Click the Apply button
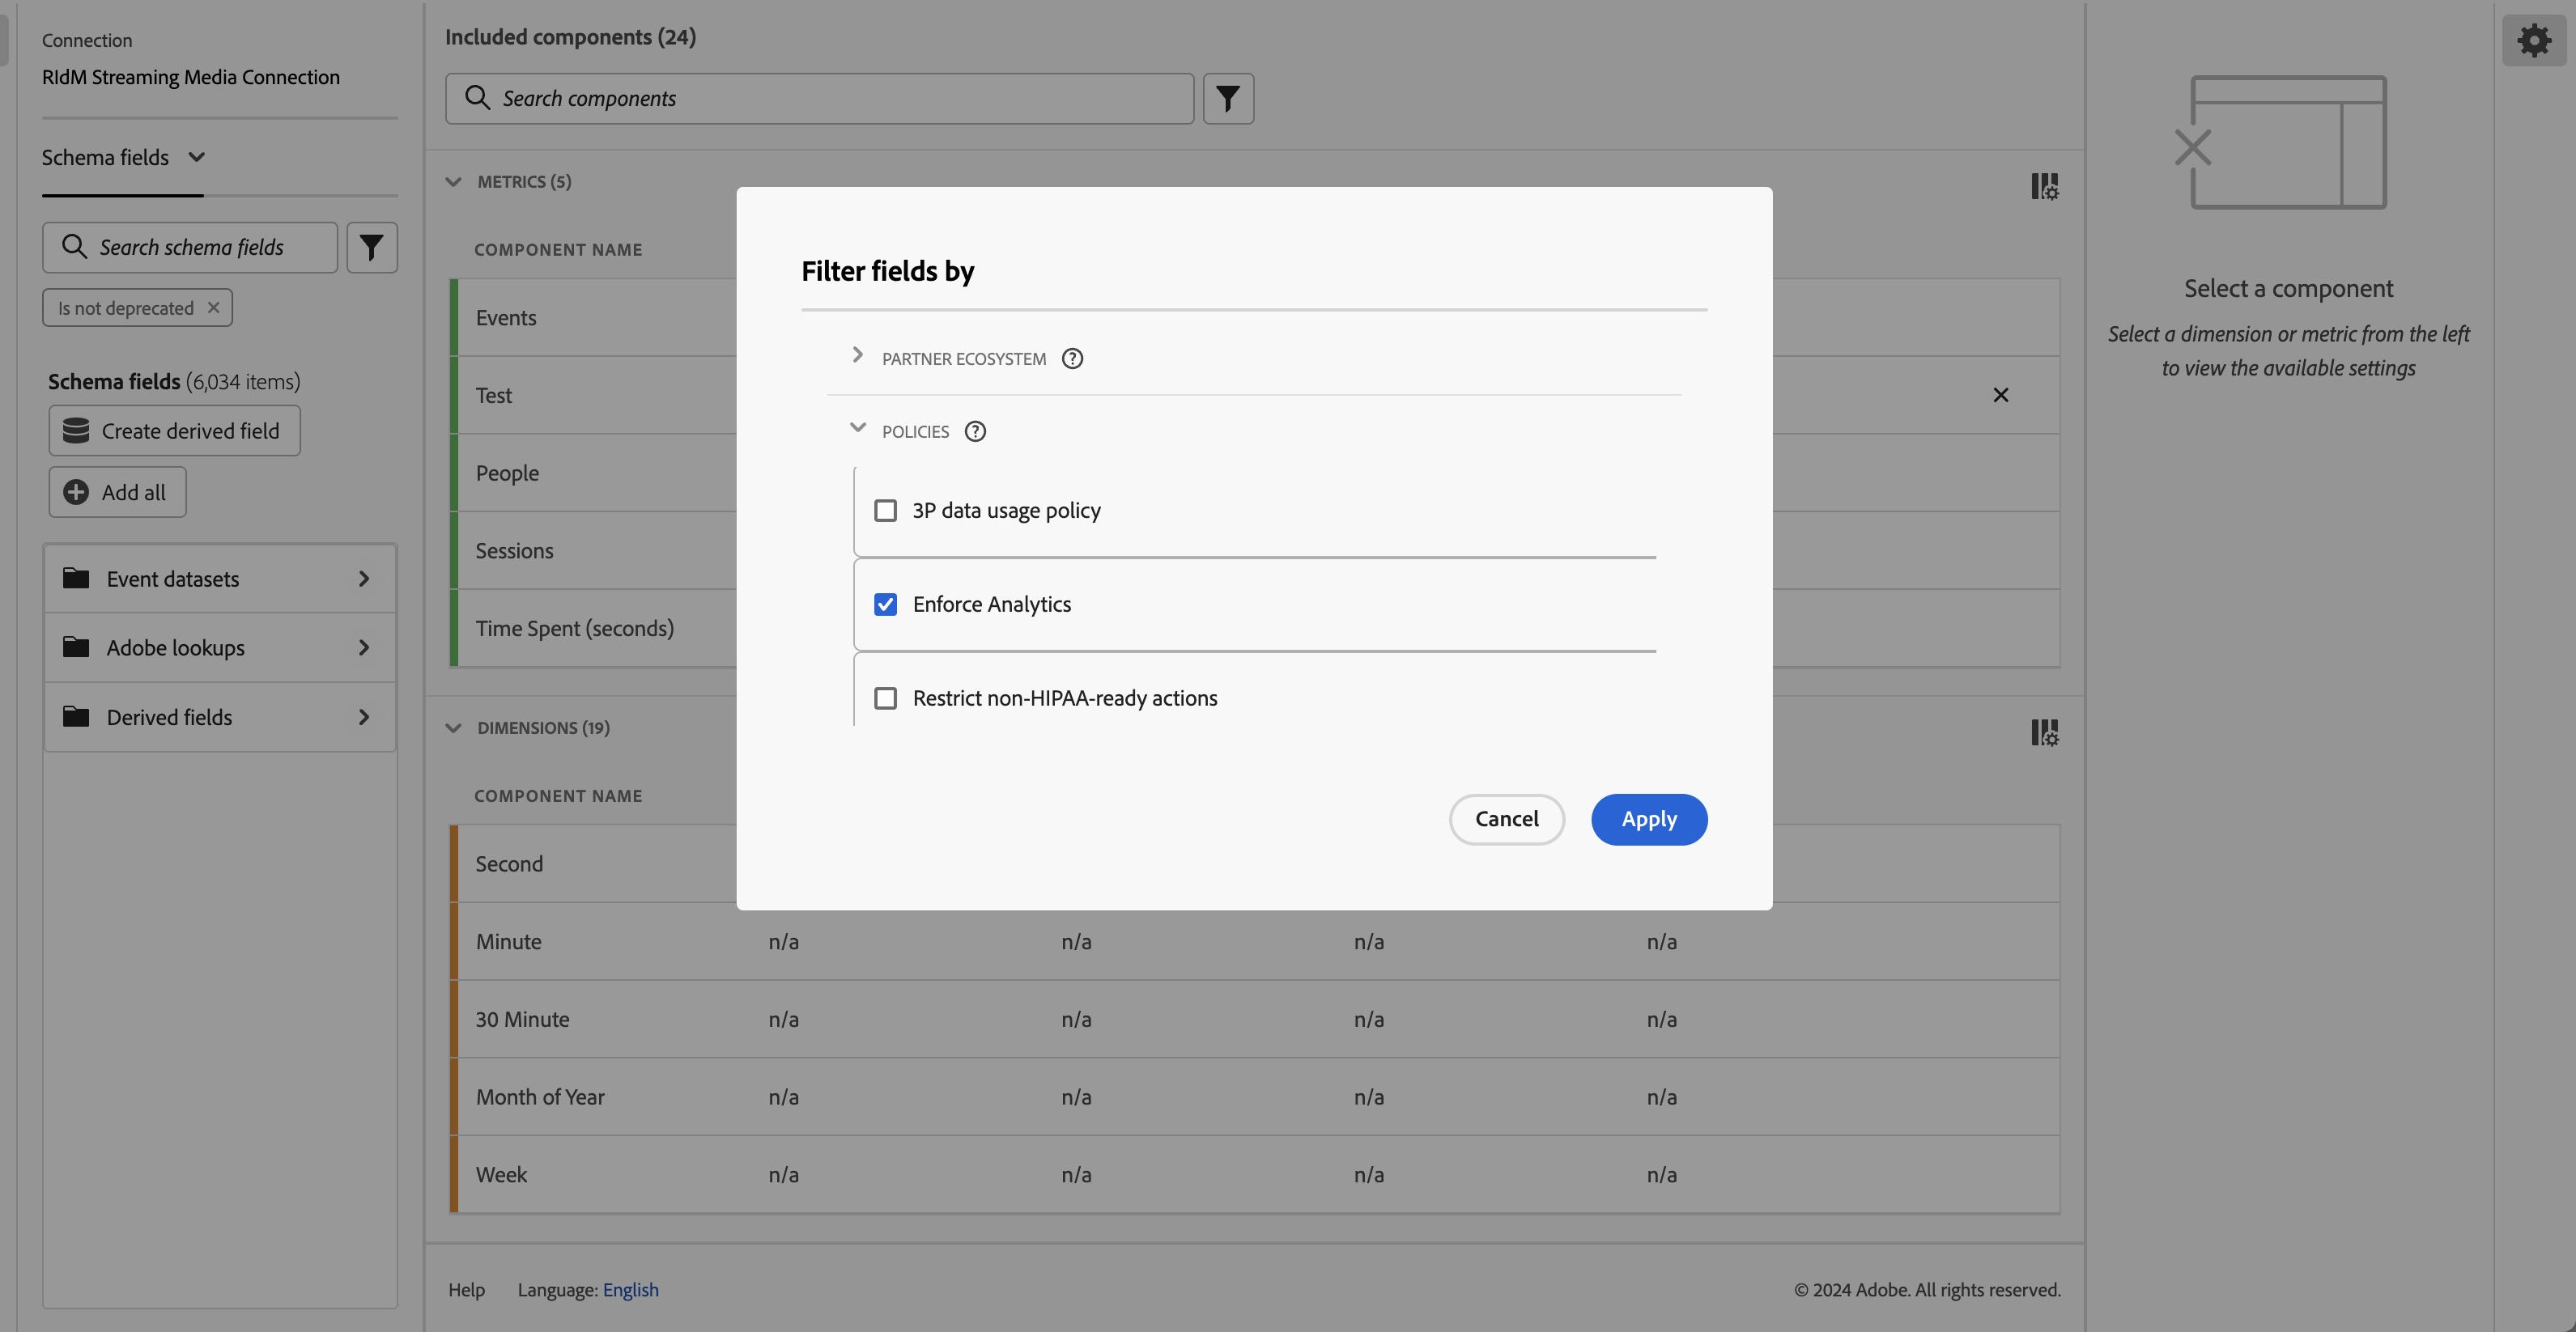 pos(1648,820)
